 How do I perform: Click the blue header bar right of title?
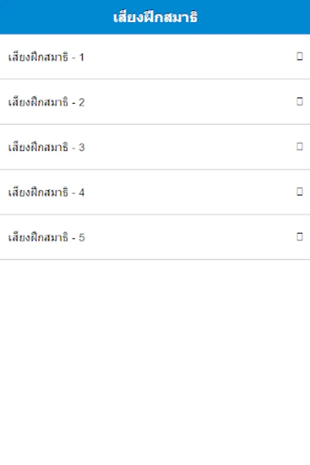(254, 17)
